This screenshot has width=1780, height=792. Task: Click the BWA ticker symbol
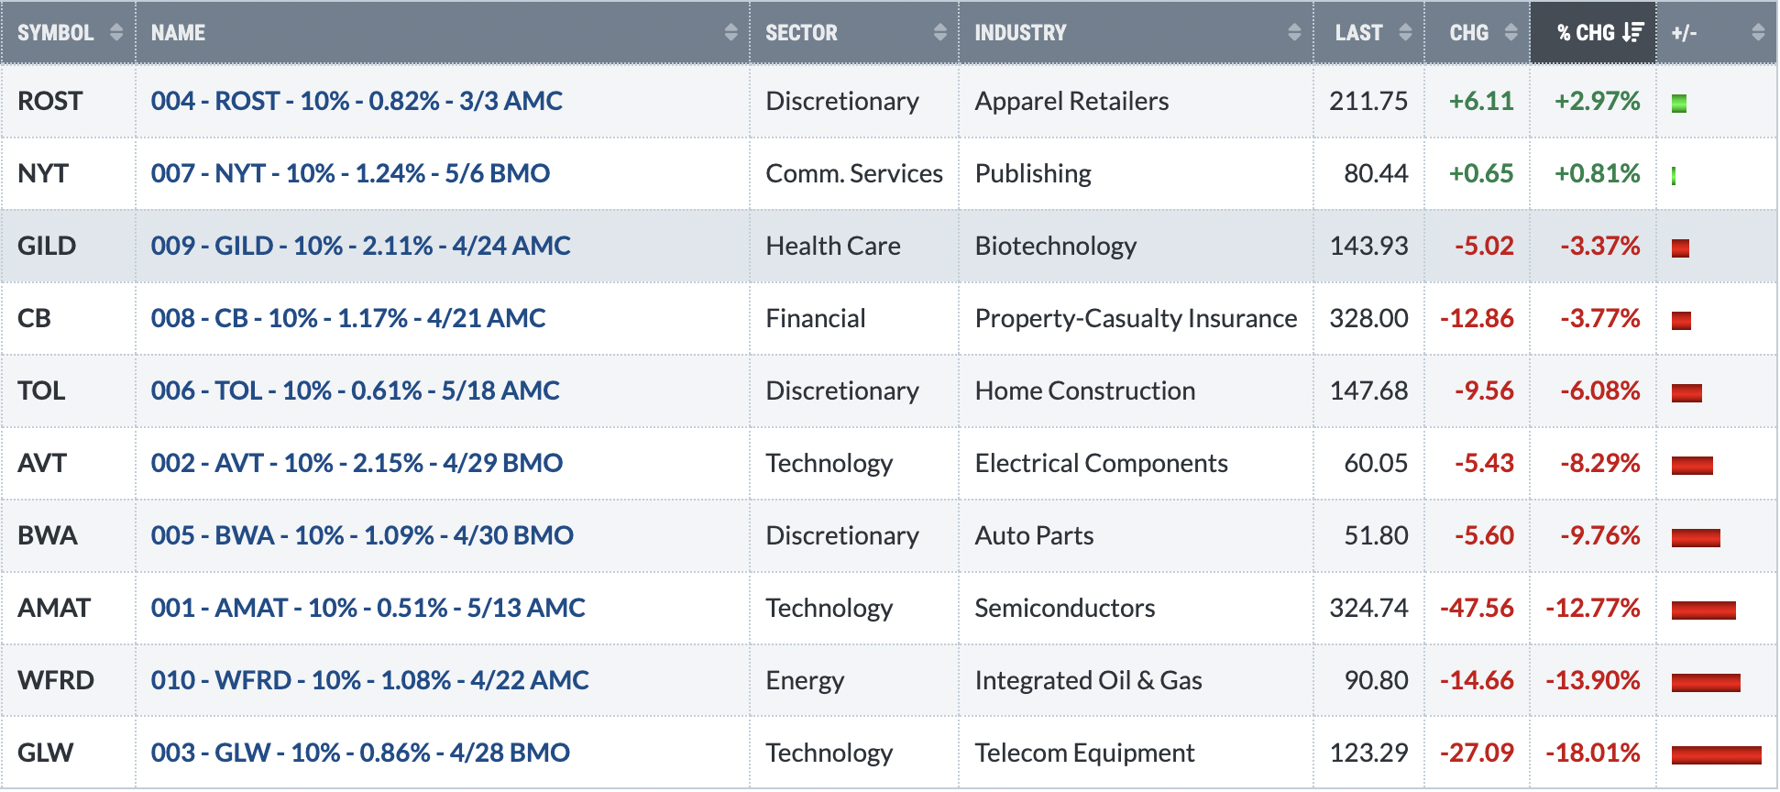pyautogui.click(x=48, y=535)
